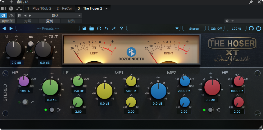Switch to 2 - ReCoil tab
Screen dimensions: 263x130
[64, 8]
